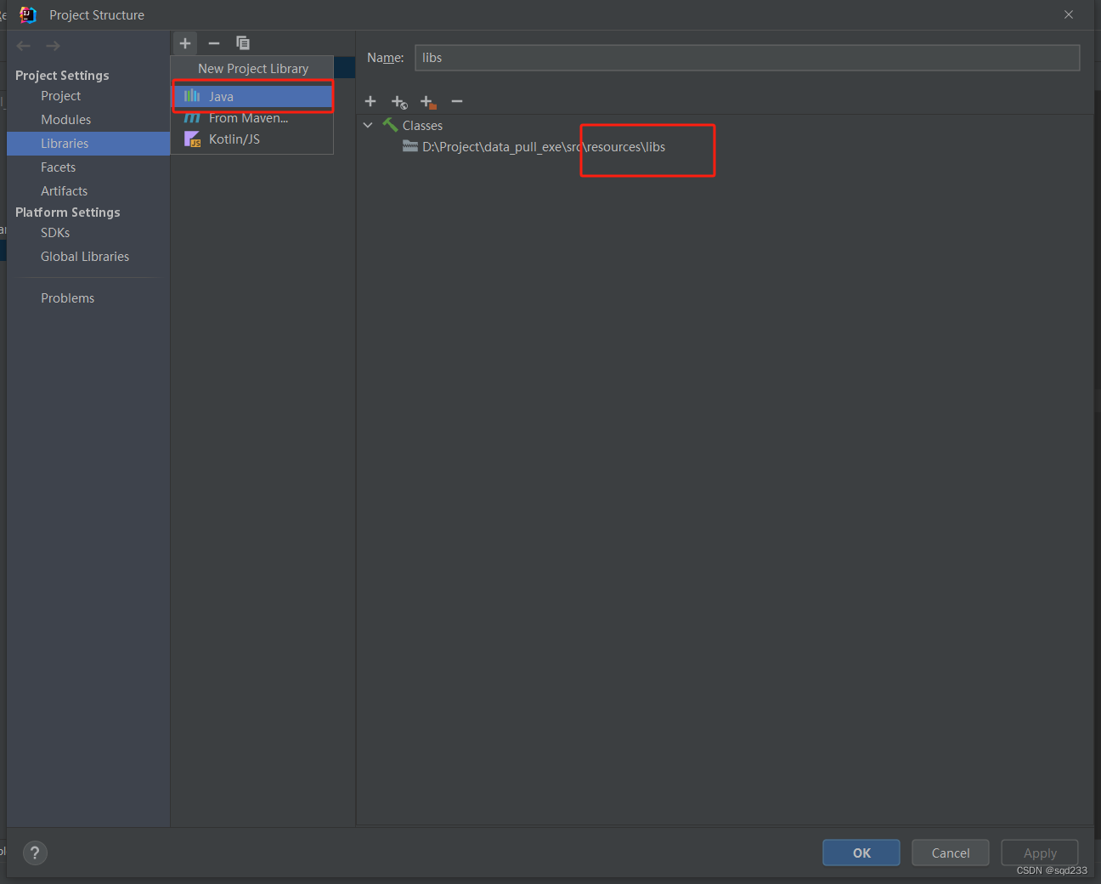Choose From Maven... option
The width and height of the screenshot is (1101, 884).
pyautogui.click(x=253, y=118)
